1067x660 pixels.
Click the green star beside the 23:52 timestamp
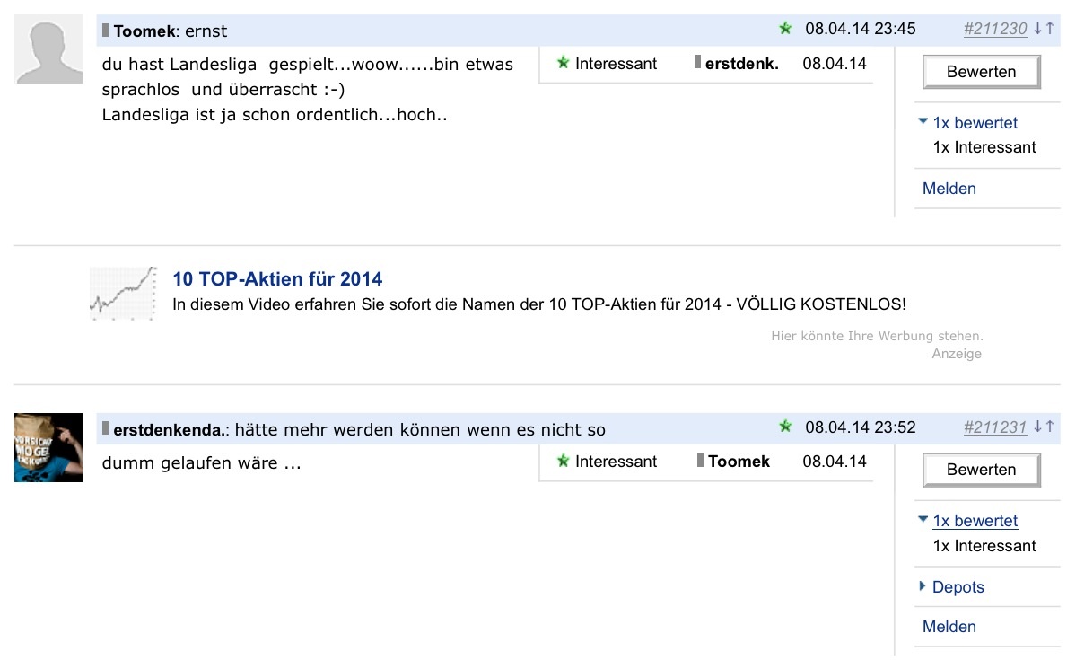click(786, 428)
